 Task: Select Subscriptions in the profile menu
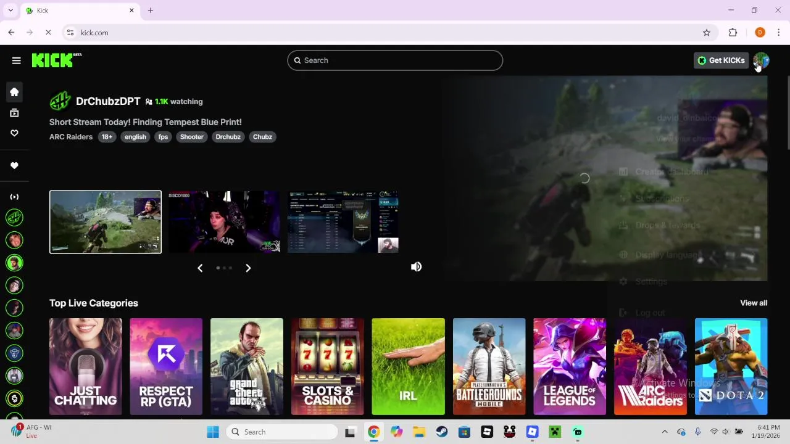[x=662, y=199]
